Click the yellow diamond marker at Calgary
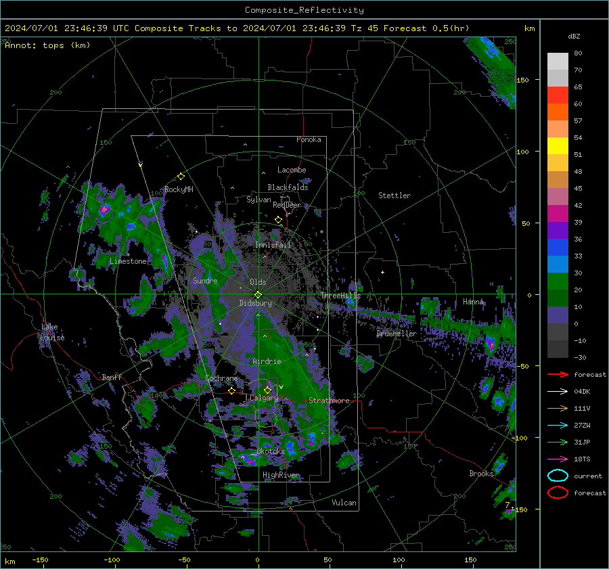The height and width of the screenshot is (569, 609). point(267,390)
